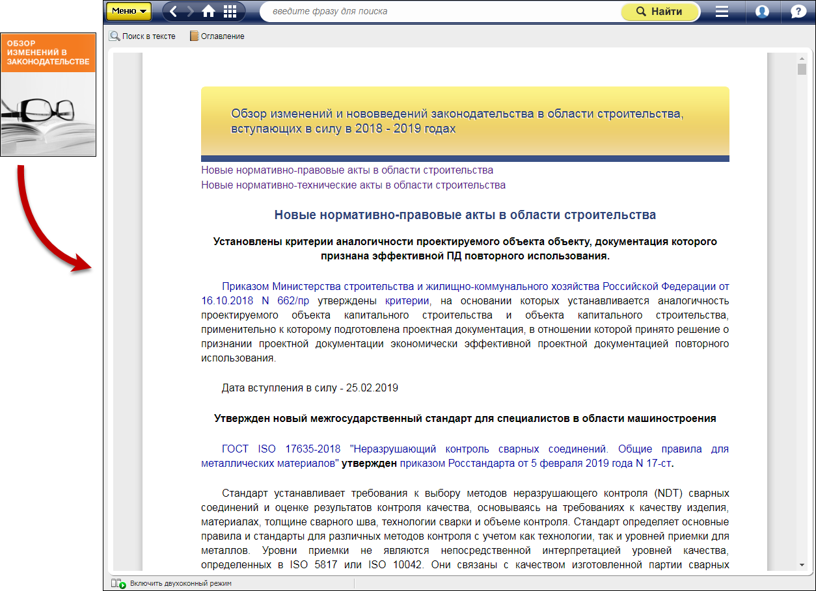Follow link Новые нормативно-технические акты в области строительства
Screen dimensions: 816x591
pos(353,185)
